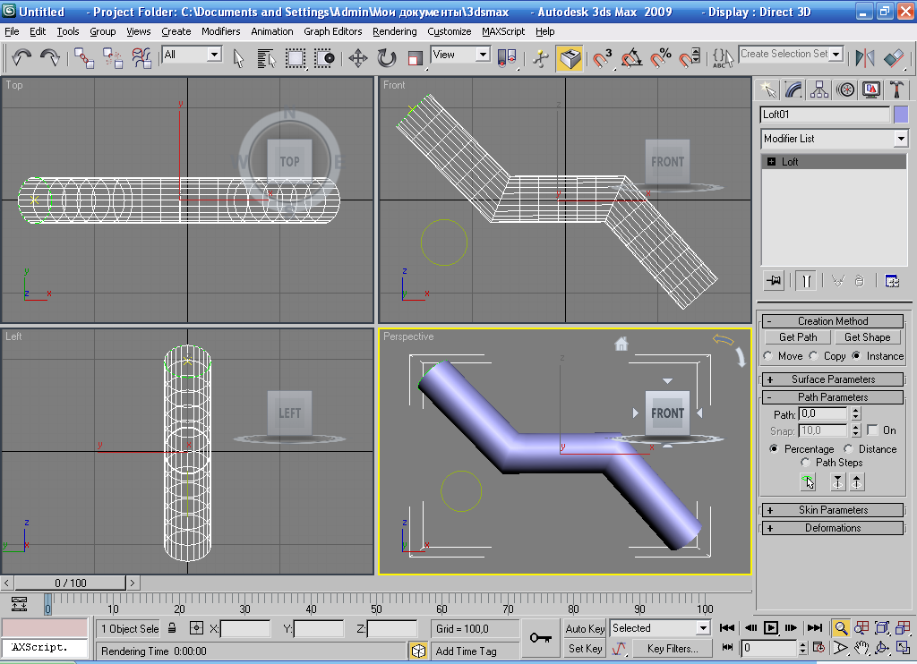Select the Select and Move tool
917x664 pixels.
tap(357, 58)
